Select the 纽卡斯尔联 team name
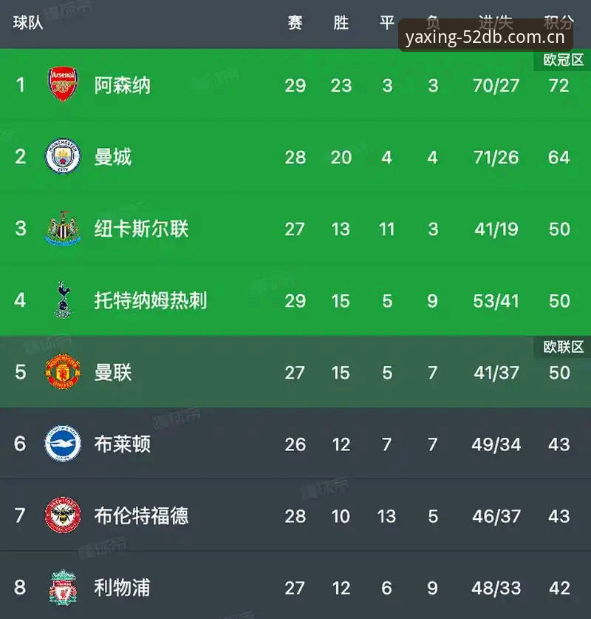 point(141,229)
